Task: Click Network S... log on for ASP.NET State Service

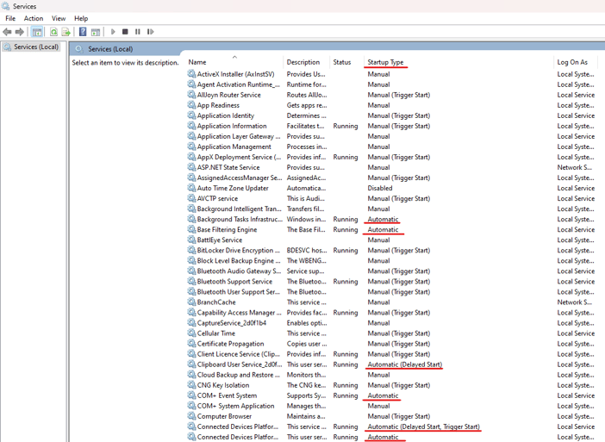Action: (574, 167)
